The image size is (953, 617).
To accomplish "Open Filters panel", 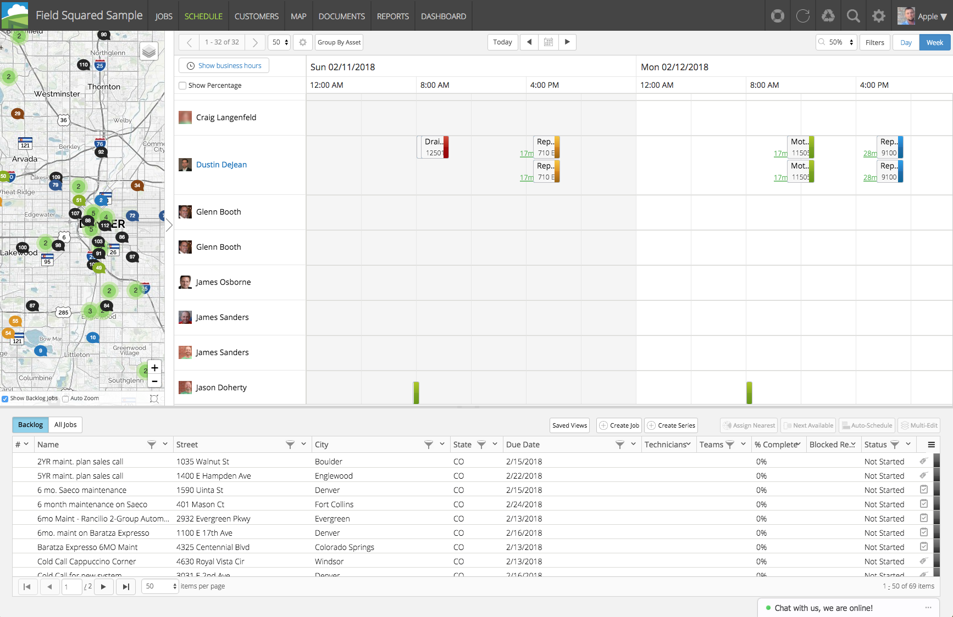I will point(875,42).
